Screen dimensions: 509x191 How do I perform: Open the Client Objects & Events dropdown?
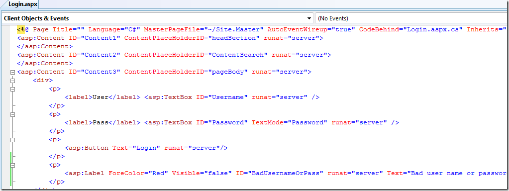pyautogui.click(x=157, y=18)
